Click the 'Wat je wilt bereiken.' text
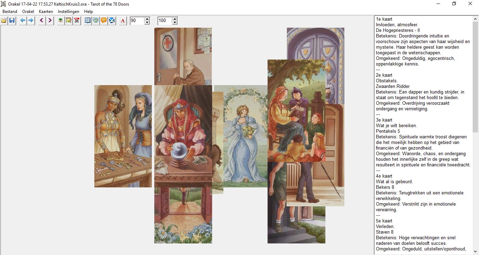 [x=397, y=126]
